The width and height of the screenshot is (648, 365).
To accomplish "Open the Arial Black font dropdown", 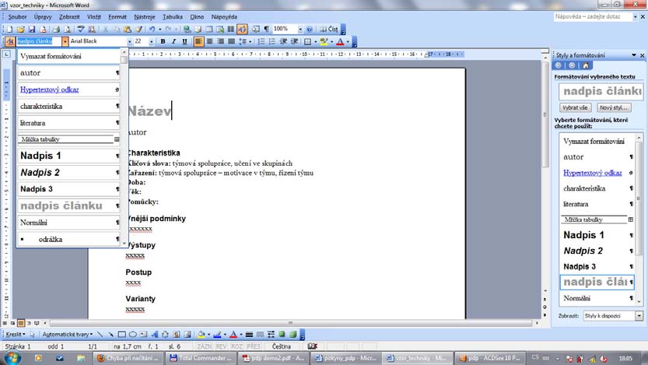I will click(129, 41).
